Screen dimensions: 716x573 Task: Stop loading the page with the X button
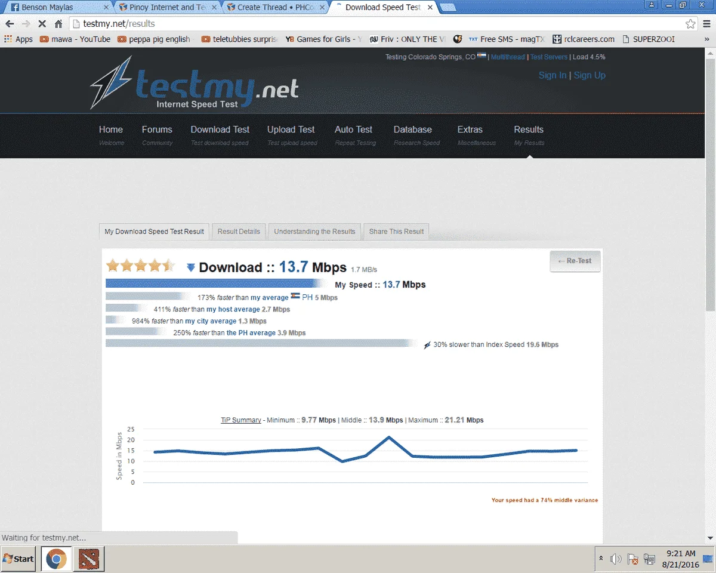pyautogui.click(x=42, y=24)
